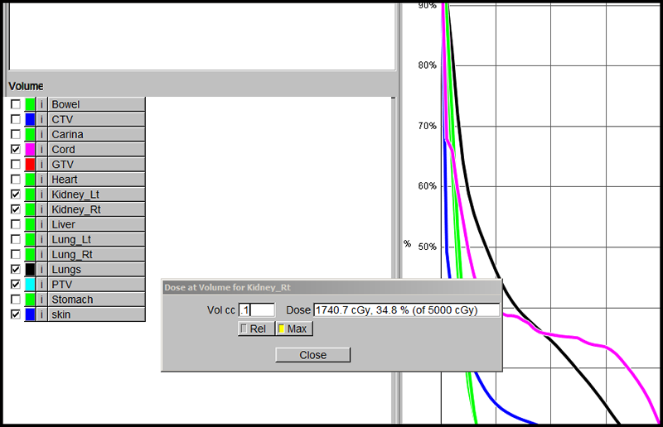The image size is (663, 427).
Task: Click the 'i' icon beside Heart
Action: click(42, 180)
